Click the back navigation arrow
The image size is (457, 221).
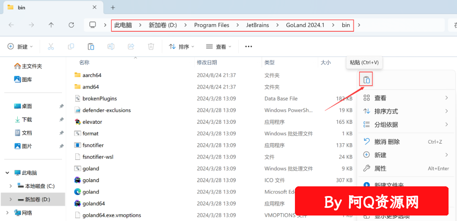[x=11, y=25]
